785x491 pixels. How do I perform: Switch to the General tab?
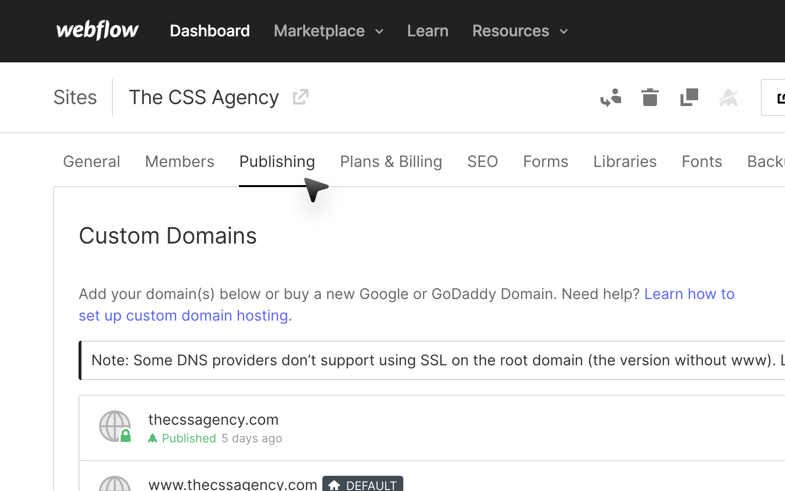click(x=92, y=162)
